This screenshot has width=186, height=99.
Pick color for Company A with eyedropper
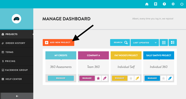pyautogui.click(x=105, y=78)
